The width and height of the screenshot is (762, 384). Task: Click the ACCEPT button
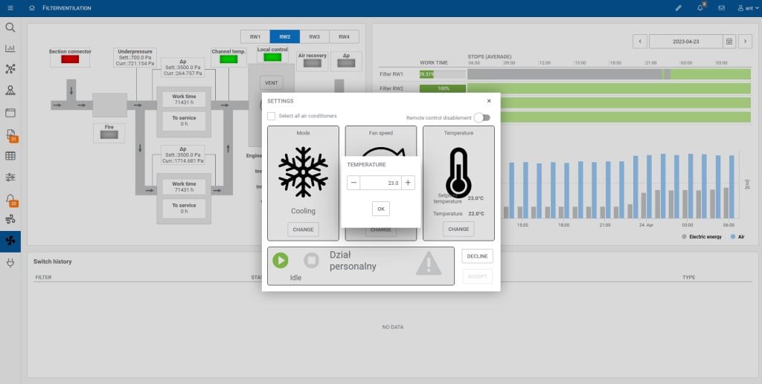[477, 276]
